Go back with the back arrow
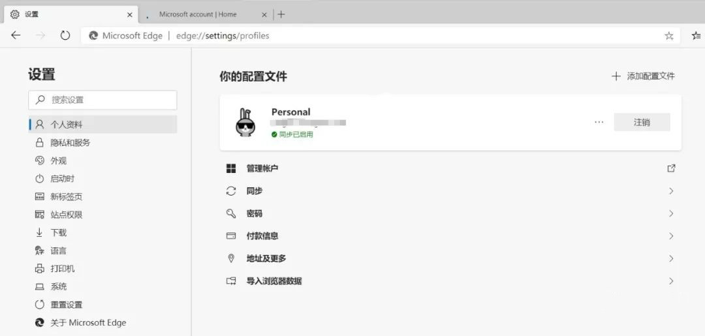 click(x=16, y=35)
